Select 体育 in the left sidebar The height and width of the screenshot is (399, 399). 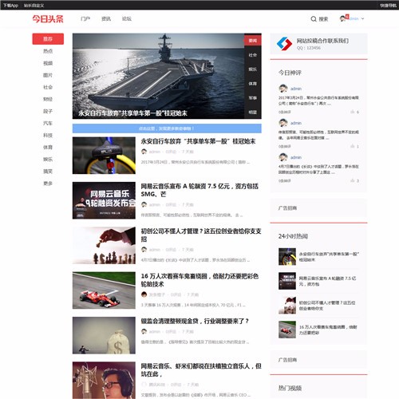coord(48,148)
